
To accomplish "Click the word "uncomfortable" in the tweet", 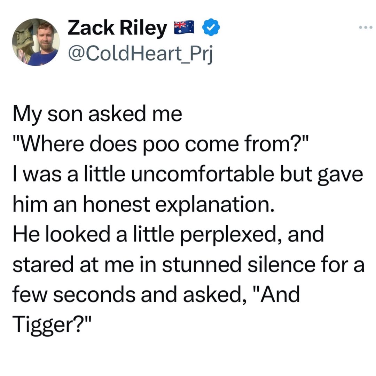I will point(203,174).
